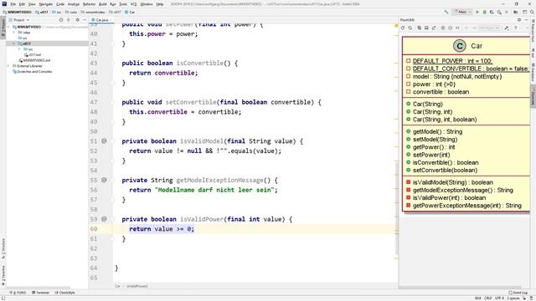Click the UTF-8 encoding in status bar
536x301 pixels.
[x=499, y=298]
